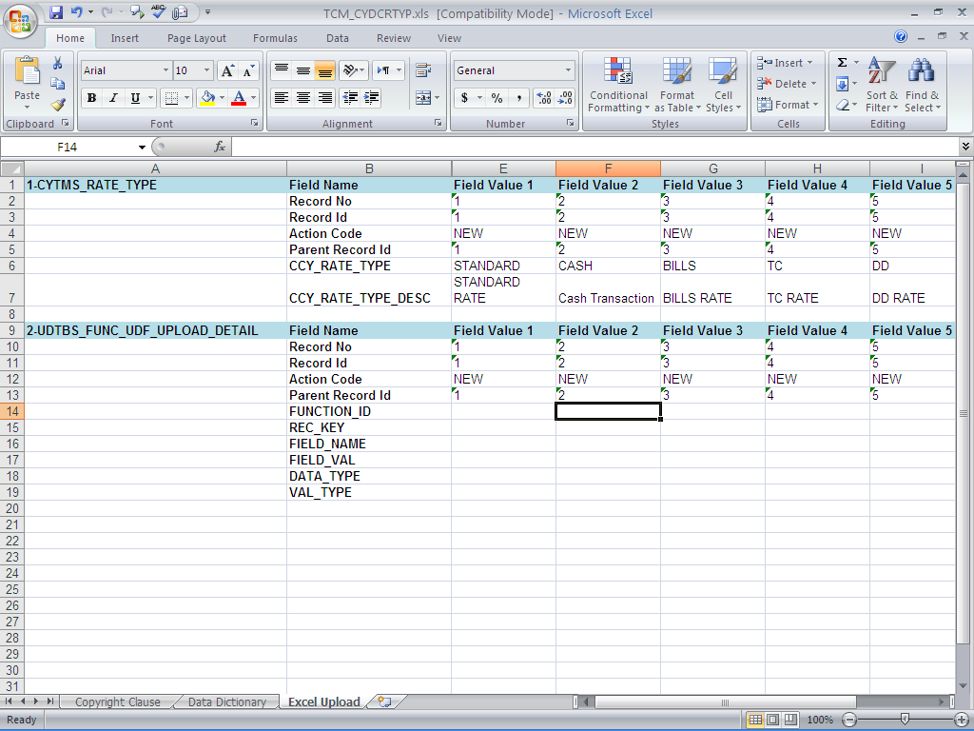Toggle Bottom Align vertical alignment
This screenshot has width=974, height=731.
(x=325, y=70)
